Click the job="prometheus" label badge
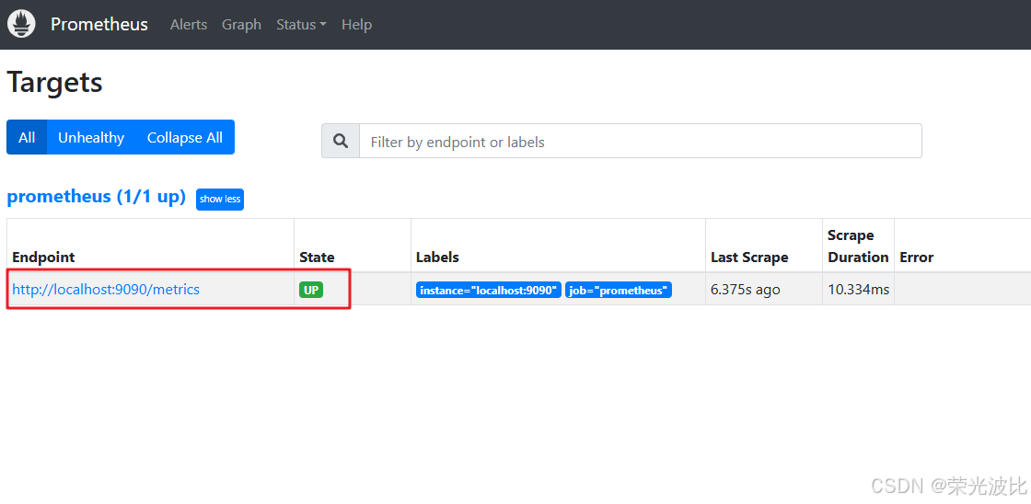 [x=618, y=290]
